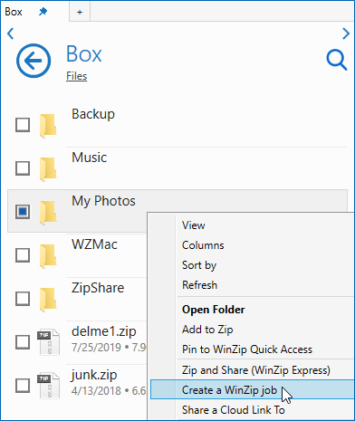The image size is (355, 421).
Task: Click the delme1.zip file icon
Action: click(x=48, y=342)
